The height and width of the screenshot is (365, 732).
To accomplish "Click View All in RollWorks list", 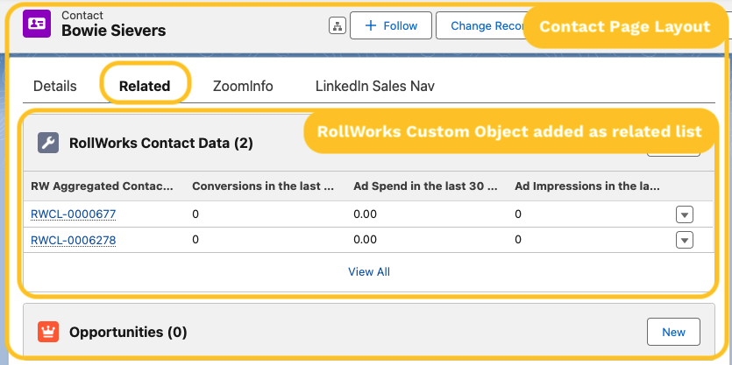I will click(369, 271).
